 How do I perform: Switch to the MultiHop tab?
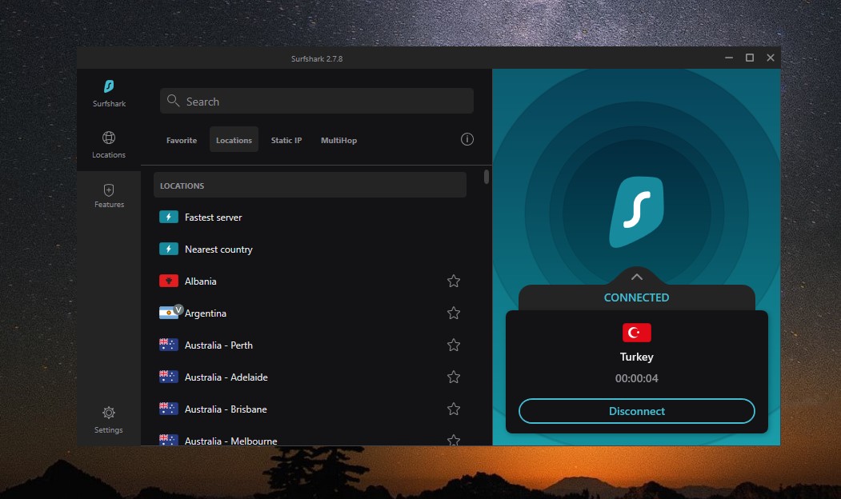tap(339, 140)
